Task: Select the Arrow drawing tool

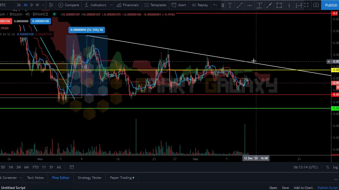Action: coord(269,5)
